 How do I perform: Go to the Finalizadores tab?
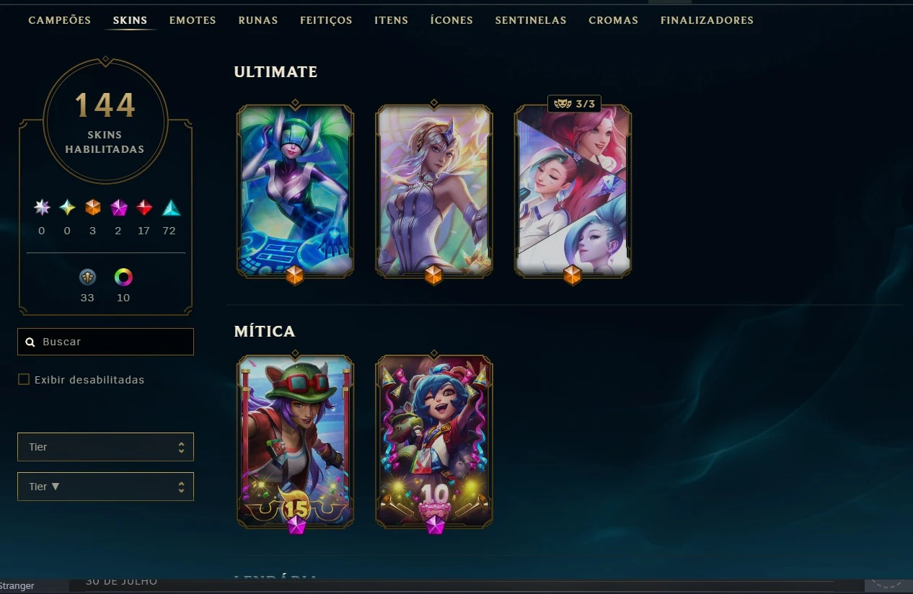coord(707,20)
